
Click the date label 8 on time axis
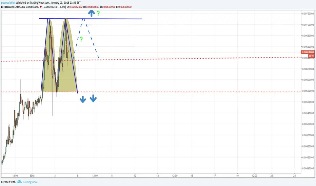[112, 176]
